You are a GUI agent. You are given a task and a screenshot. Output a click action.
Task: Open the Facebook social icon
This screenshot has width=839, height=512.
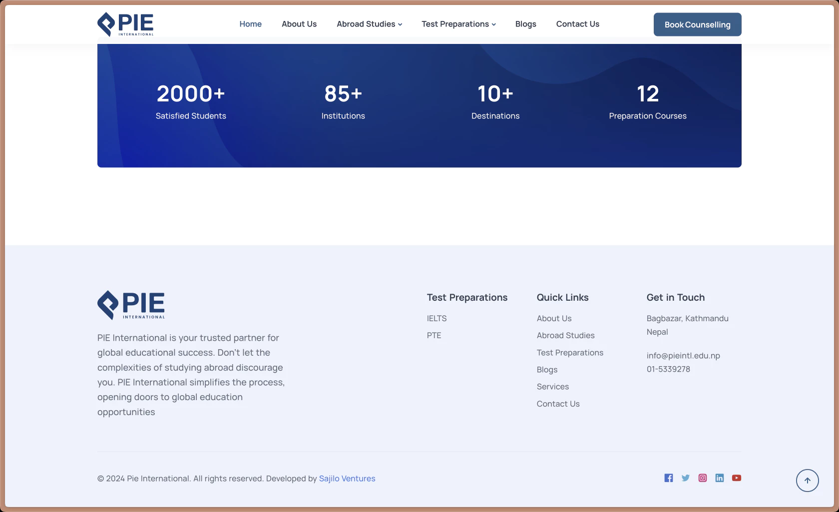coord(668,478)
